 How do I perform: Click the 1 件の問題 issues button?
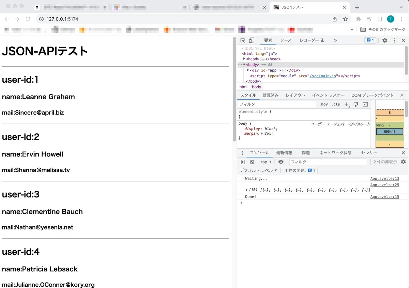click(300, 170)
